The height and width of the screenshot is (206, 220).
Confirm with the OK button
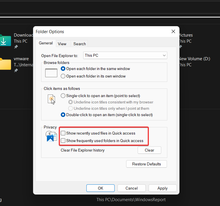point(100,188)
